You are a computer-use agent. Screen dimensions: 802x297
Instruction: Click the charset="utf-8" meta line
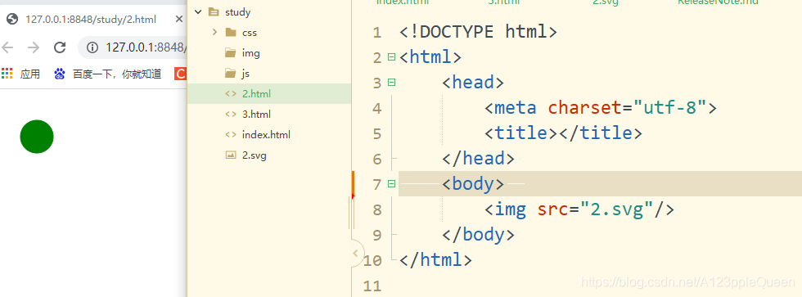[x=601, y=108]
